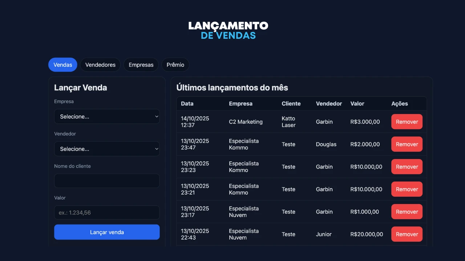The width and height of the screenshot is (465, 261).
Task: Click the Valor column header
Action: point(357,104)
